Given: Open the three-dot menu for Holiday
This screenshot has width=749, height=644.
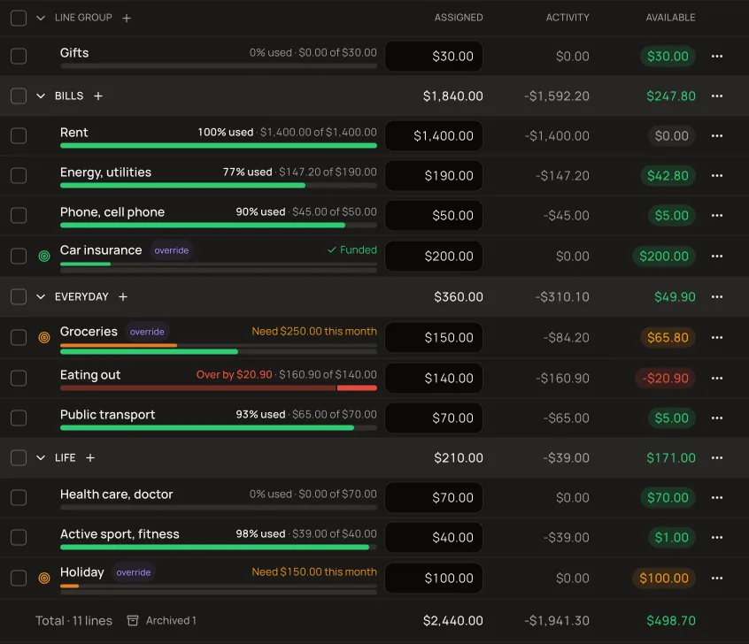Looking at the screenshot, I should pyautogui.click(x=716, y=579).
